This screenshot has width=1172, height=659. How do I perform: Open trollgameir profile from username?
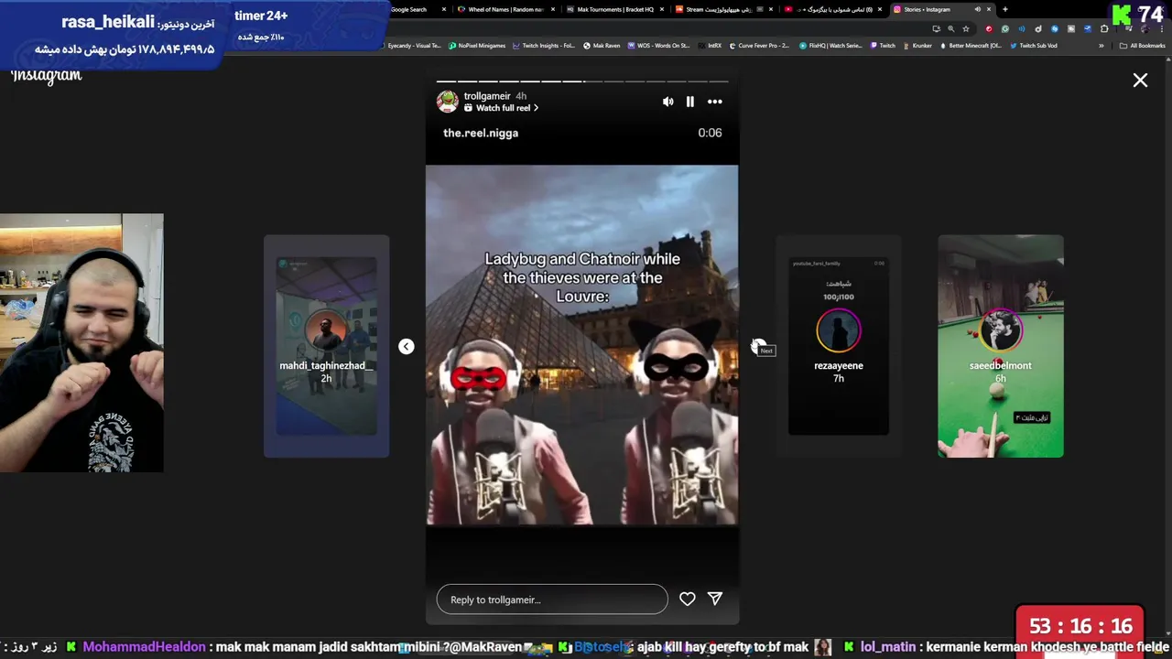click(487, 96)
